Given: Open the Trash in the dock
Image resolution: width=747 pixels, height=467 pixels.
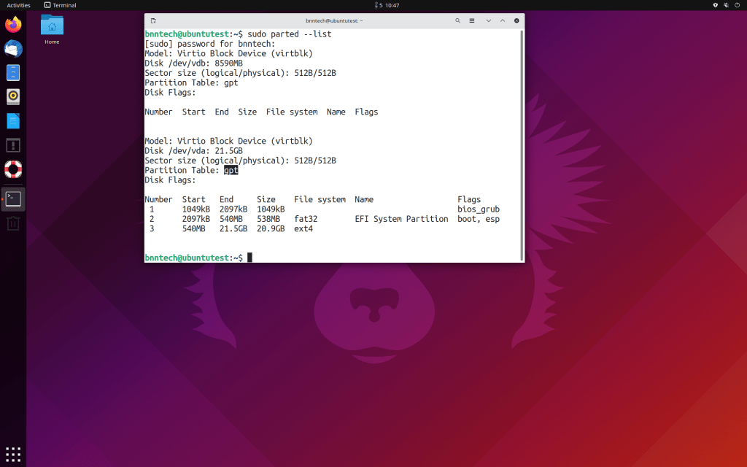Looking at the screenshot, I should [13, 223].
